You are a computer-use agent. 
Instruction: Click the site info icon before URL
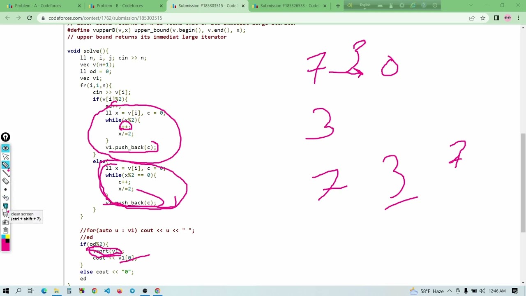click(x=43, y=18)
